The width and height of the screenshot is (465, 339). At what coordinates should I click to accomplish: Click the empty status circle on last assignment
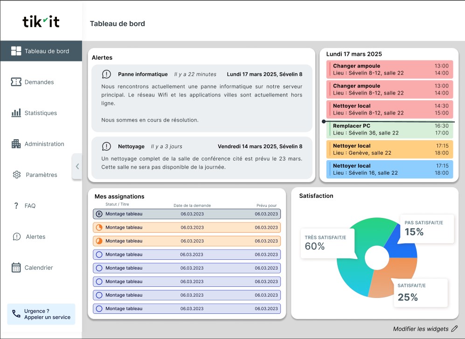click(x=99, y=309)
